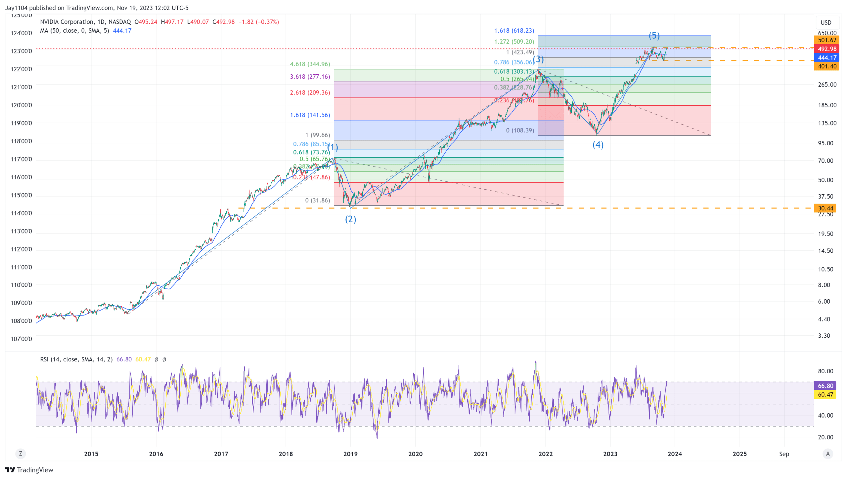Click the 2018 label on the time axis
Viewport: 847px width, 479px height.
point(286,454)
